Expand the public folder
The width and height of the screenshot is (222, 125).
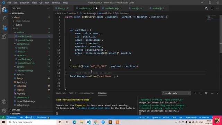(18, 25)
